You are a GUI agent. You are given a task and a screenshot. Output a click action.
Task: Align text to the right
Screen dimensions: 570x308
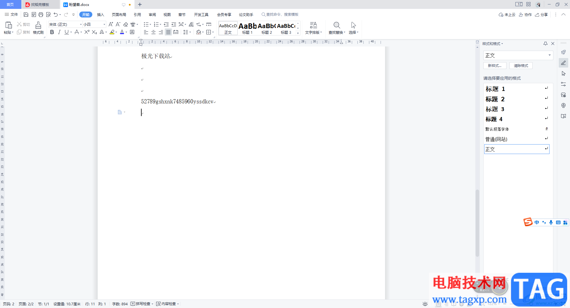click(x=161, y=32)
